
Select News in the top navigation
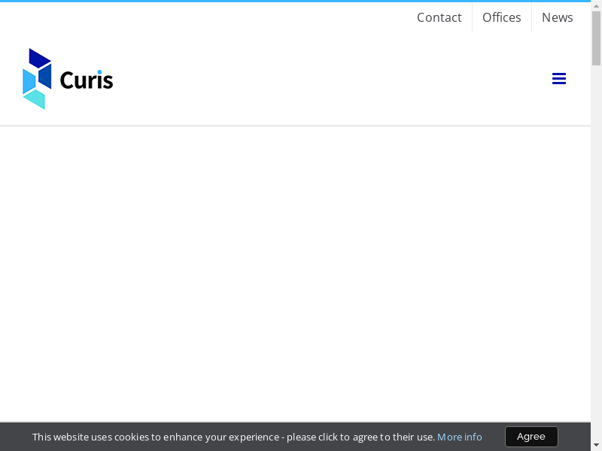[557, 17]
